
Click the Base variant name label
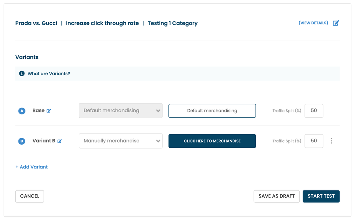pyautogui.click(x=38, y=110)
